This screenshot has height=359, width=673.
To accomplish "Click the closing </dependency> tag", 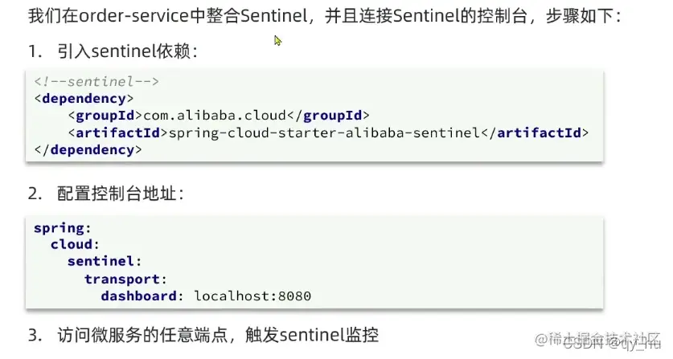I will pyautogui.click(x=88, y=150).
